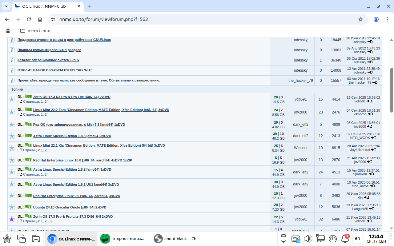This screenshot has width=394, height=246.
Task: Open a new browser tab
Action: coord(90,6)
